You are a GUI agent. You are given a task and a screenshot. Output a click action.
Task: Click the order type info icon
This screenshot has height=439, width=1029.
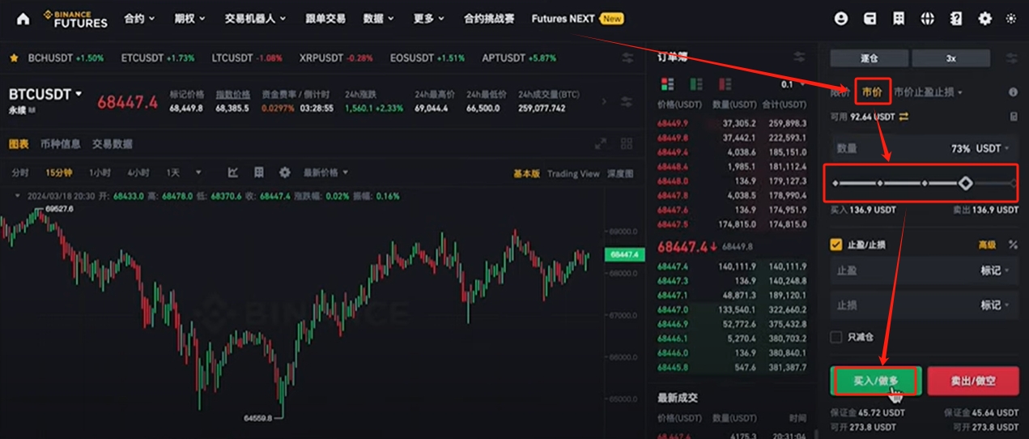coord(1013,92)
